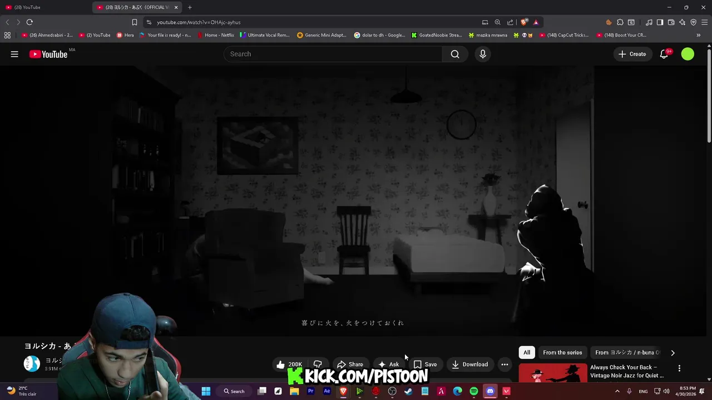Open Home - Netflix bookmark
The height and width of the screenshot is (400, 712).
(216, 35)
